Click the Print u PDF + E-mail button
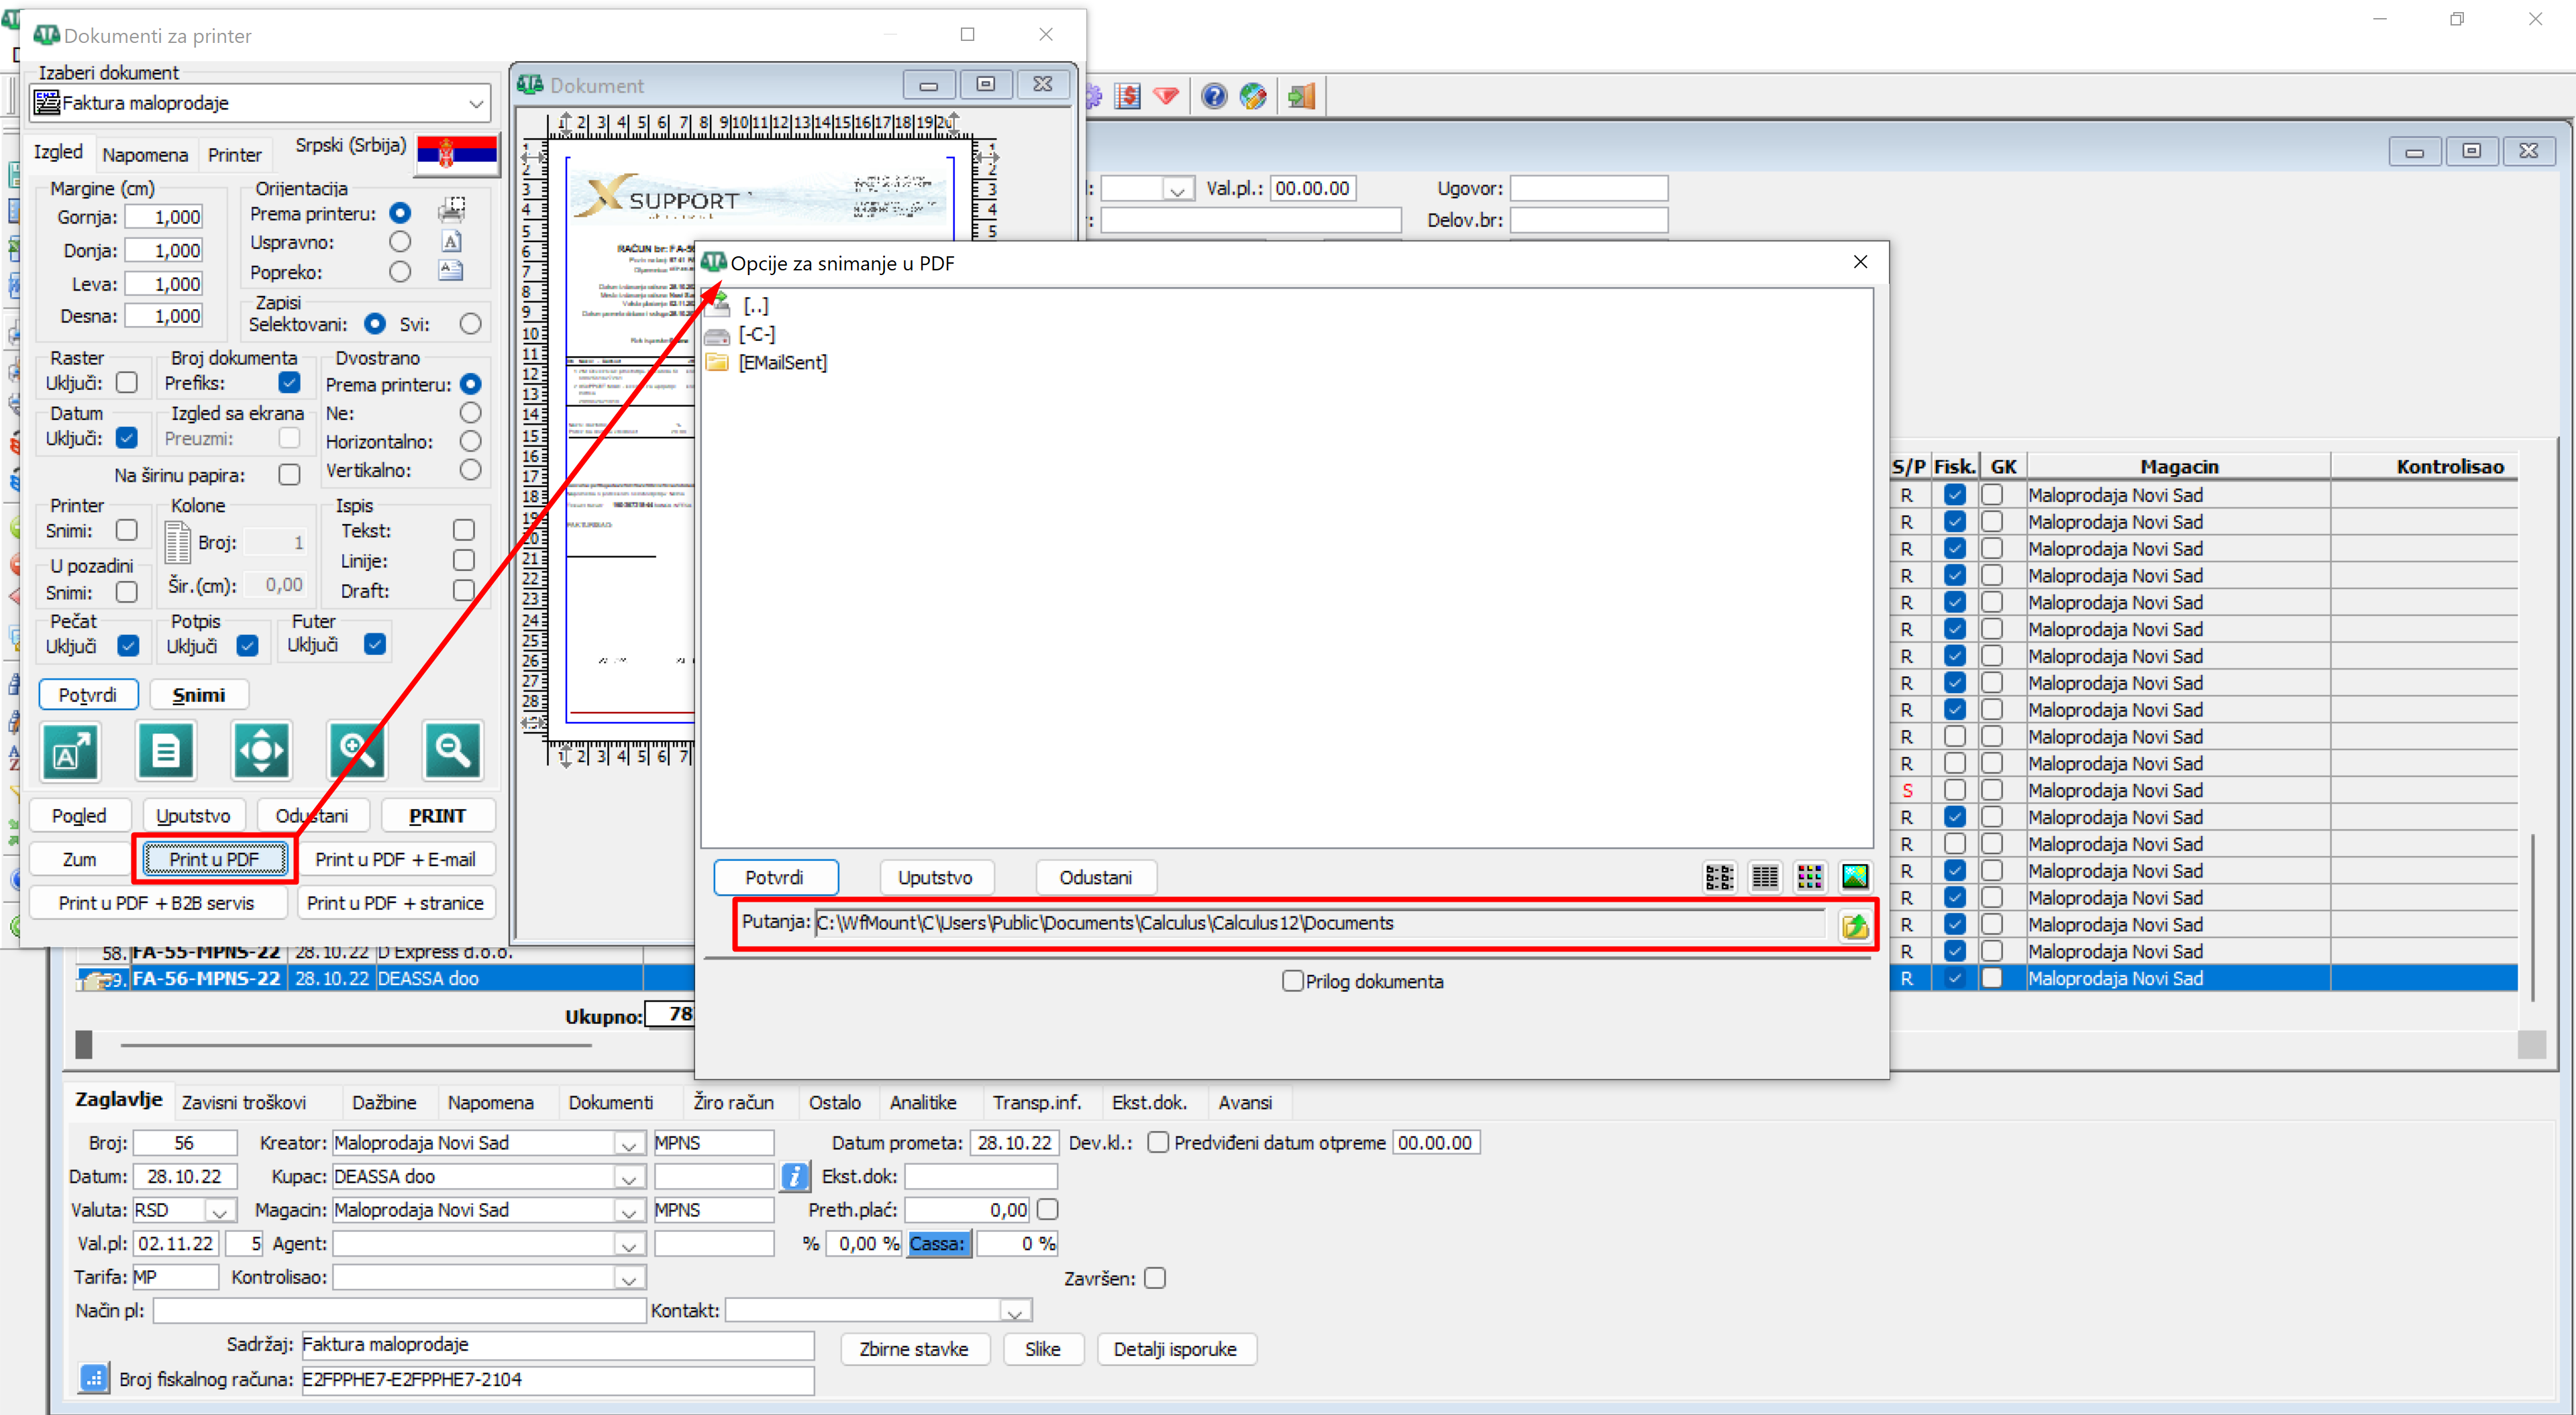This screenshot has width=2576, height=1415. 395,859
